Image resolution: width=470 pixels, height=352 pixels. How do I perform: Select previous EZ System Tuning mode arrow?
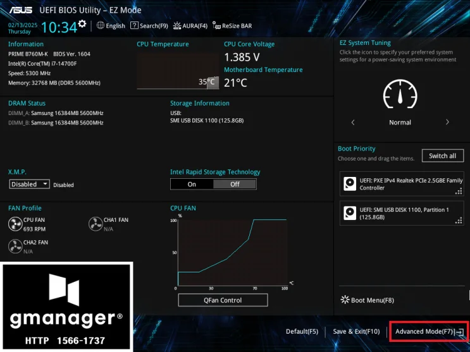(x=353, y=122)
